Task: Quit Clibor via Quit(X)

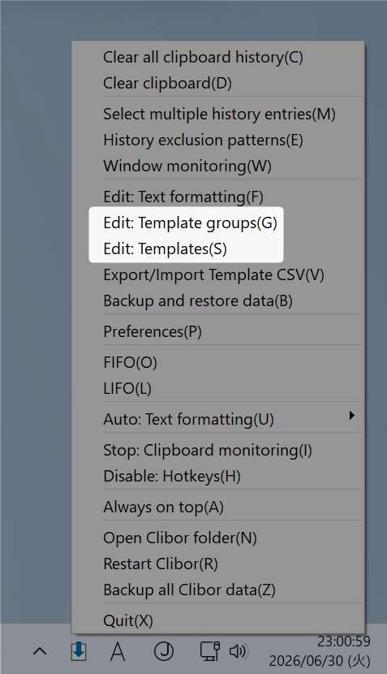Action: (217, 620)
